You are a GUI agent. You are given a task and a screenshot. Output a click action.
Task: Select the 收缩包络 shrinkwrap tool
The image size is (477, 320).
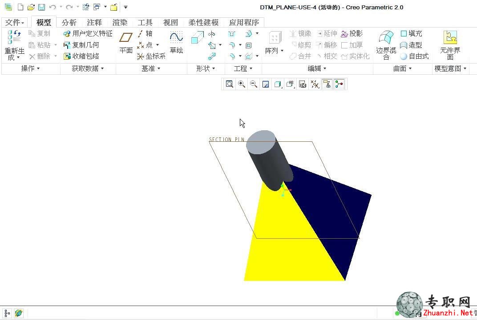coord(81,56)
